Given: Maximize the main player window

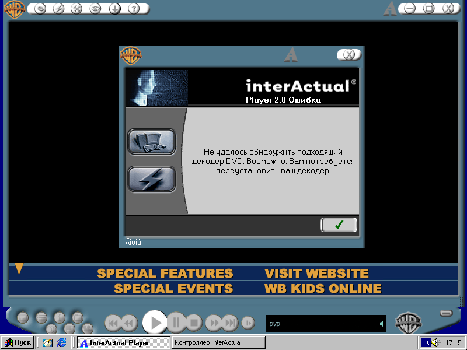Looking at the screenshot, I should (429, 9).
